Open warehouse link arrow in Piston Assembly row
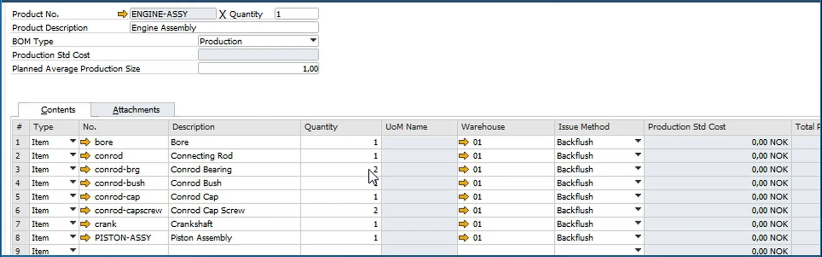The height and width of the screenshot is (257, 822). tap(464, 237)
